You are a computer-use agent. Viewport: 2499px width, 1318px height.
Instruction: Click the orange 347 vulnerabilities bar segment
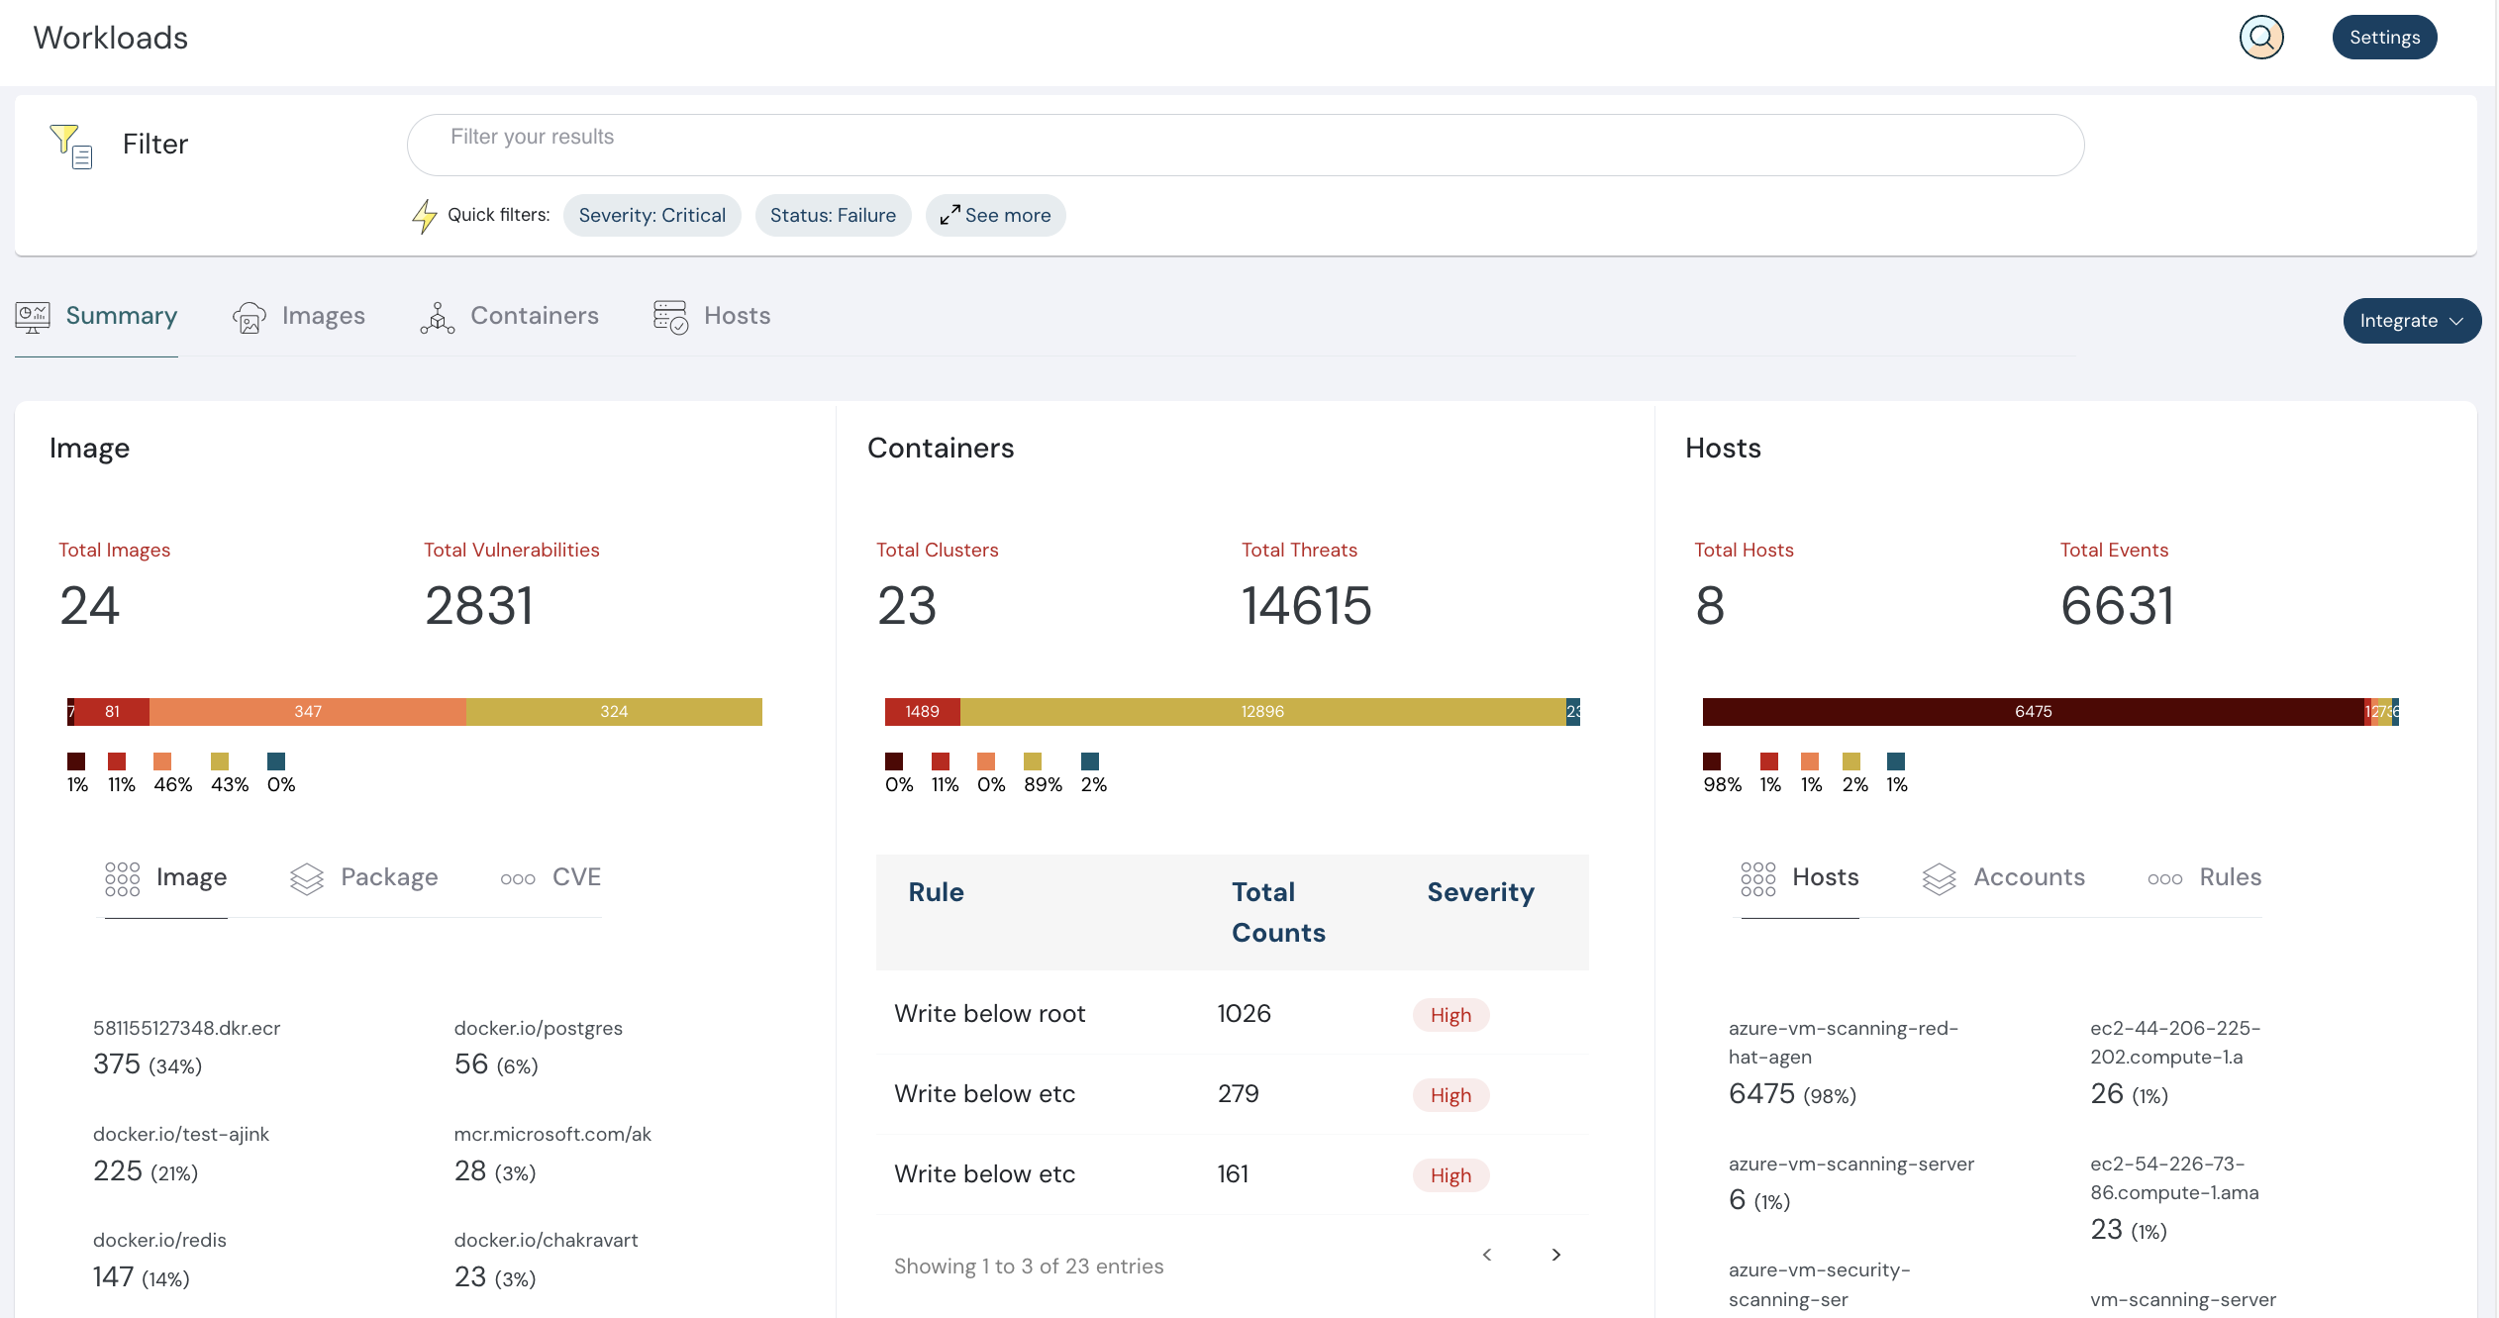[308, 712]
